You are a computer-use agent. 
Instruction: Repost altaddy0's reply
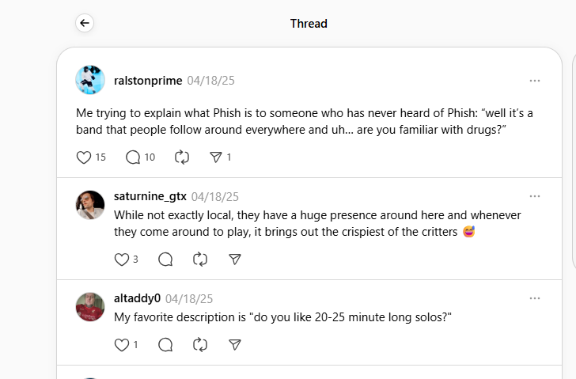click(200, 345)
